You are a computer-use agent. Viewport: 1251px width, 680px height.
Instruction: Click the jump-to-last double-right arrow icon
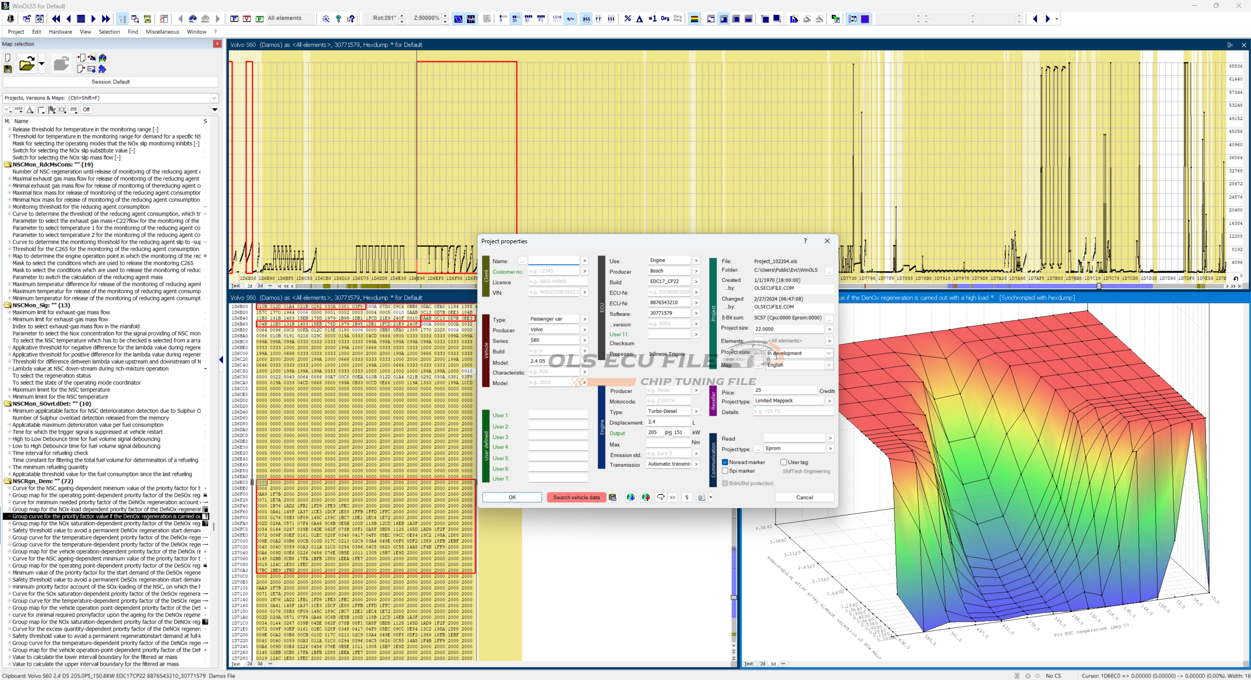(106, 19)
